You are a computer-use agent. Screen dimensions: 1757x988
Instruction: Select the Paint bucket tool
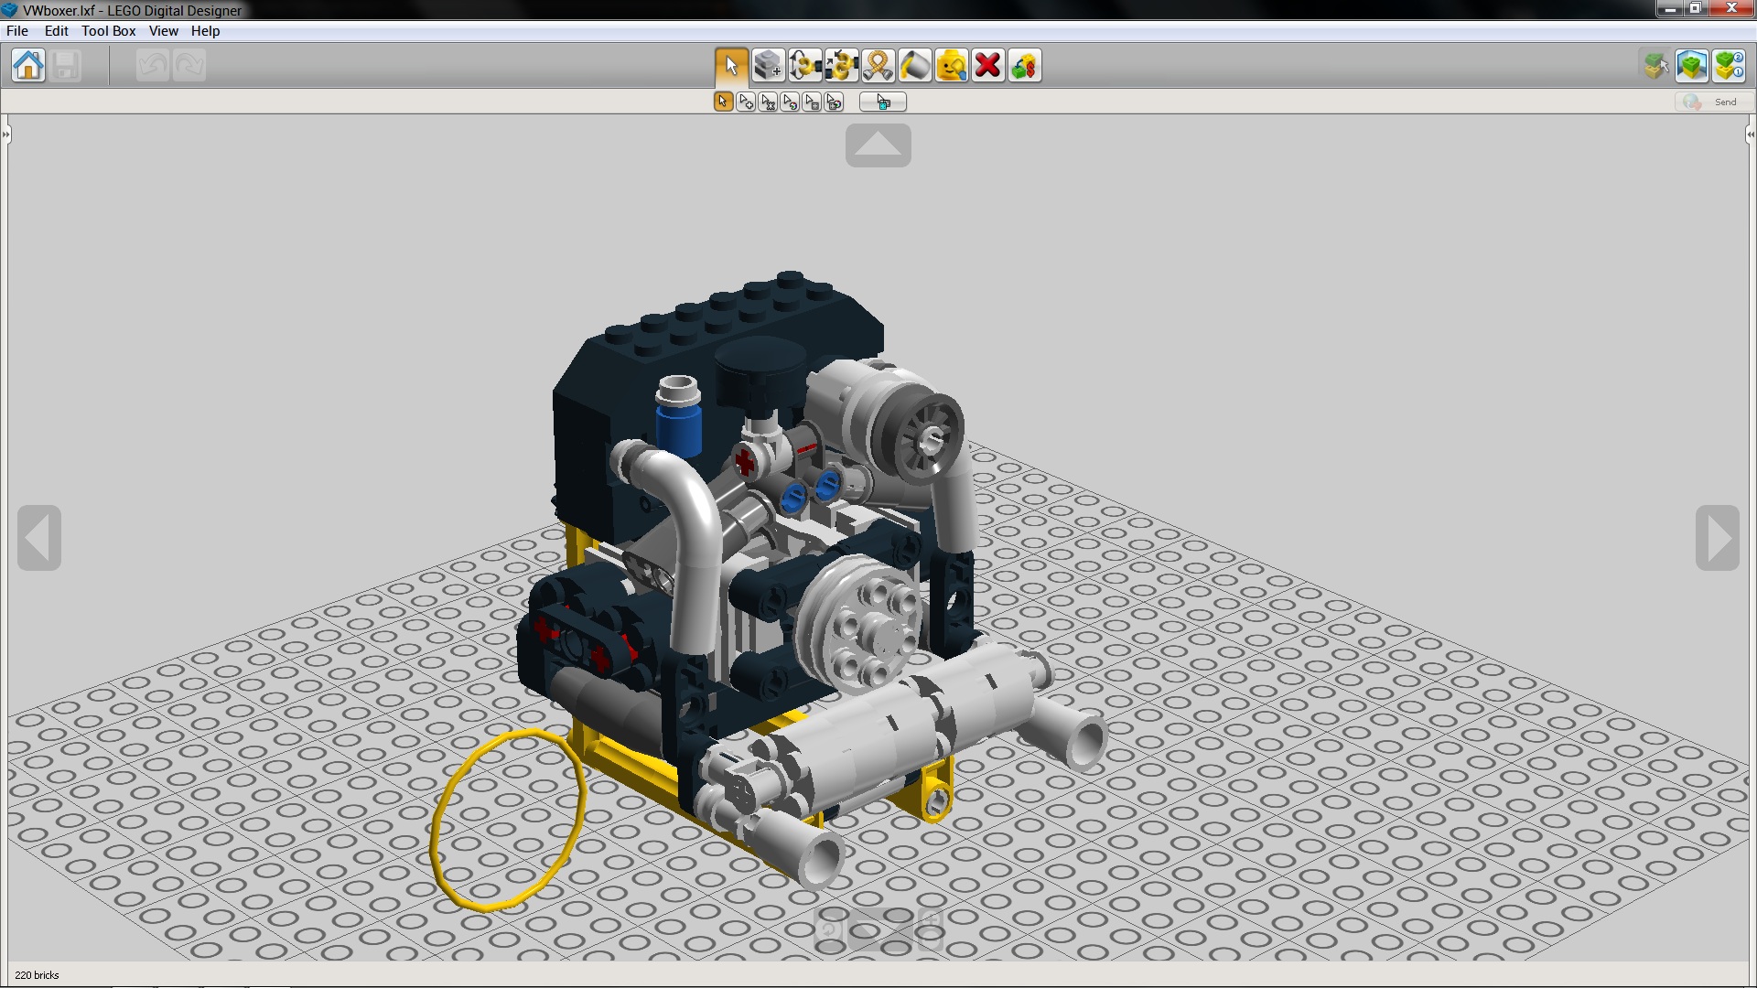914,66
